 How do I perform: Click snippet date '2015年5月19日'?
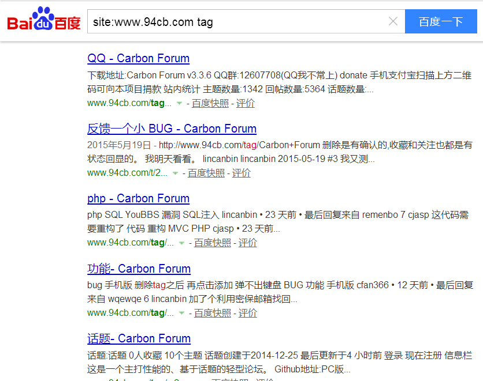tap(119, 145)
